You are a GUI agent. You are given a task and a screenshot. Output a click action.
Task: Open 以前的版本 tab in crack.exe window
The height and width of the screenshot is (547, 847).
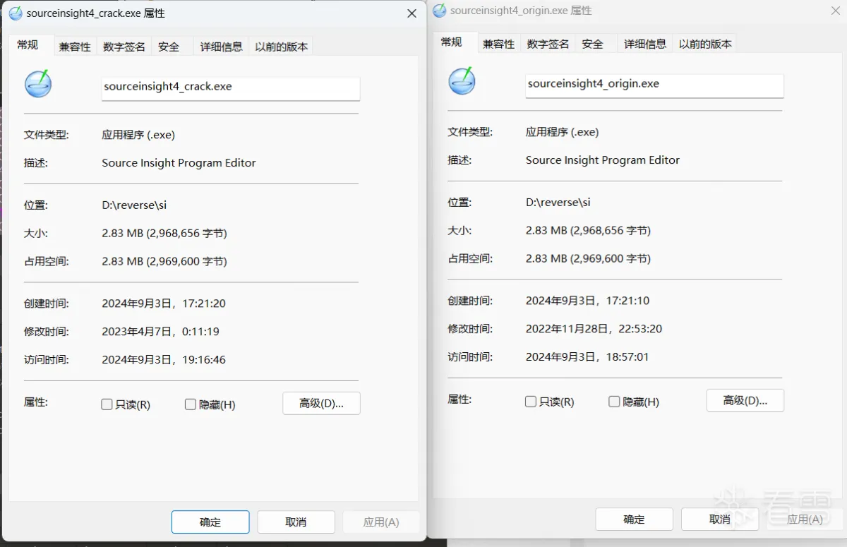click(x=282, y=47)
